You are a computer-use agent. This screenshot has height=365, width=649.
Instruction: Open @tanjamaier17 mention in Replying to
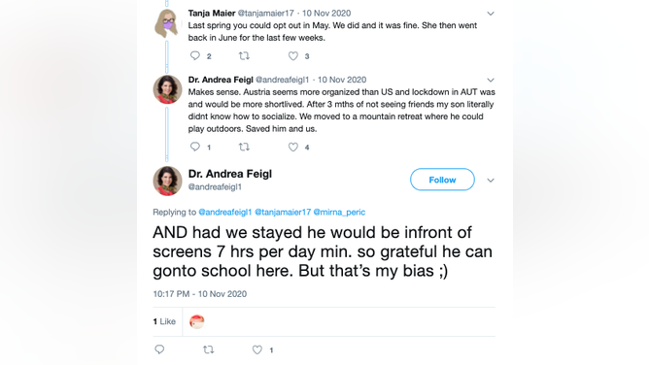click(x=283, y=212)
